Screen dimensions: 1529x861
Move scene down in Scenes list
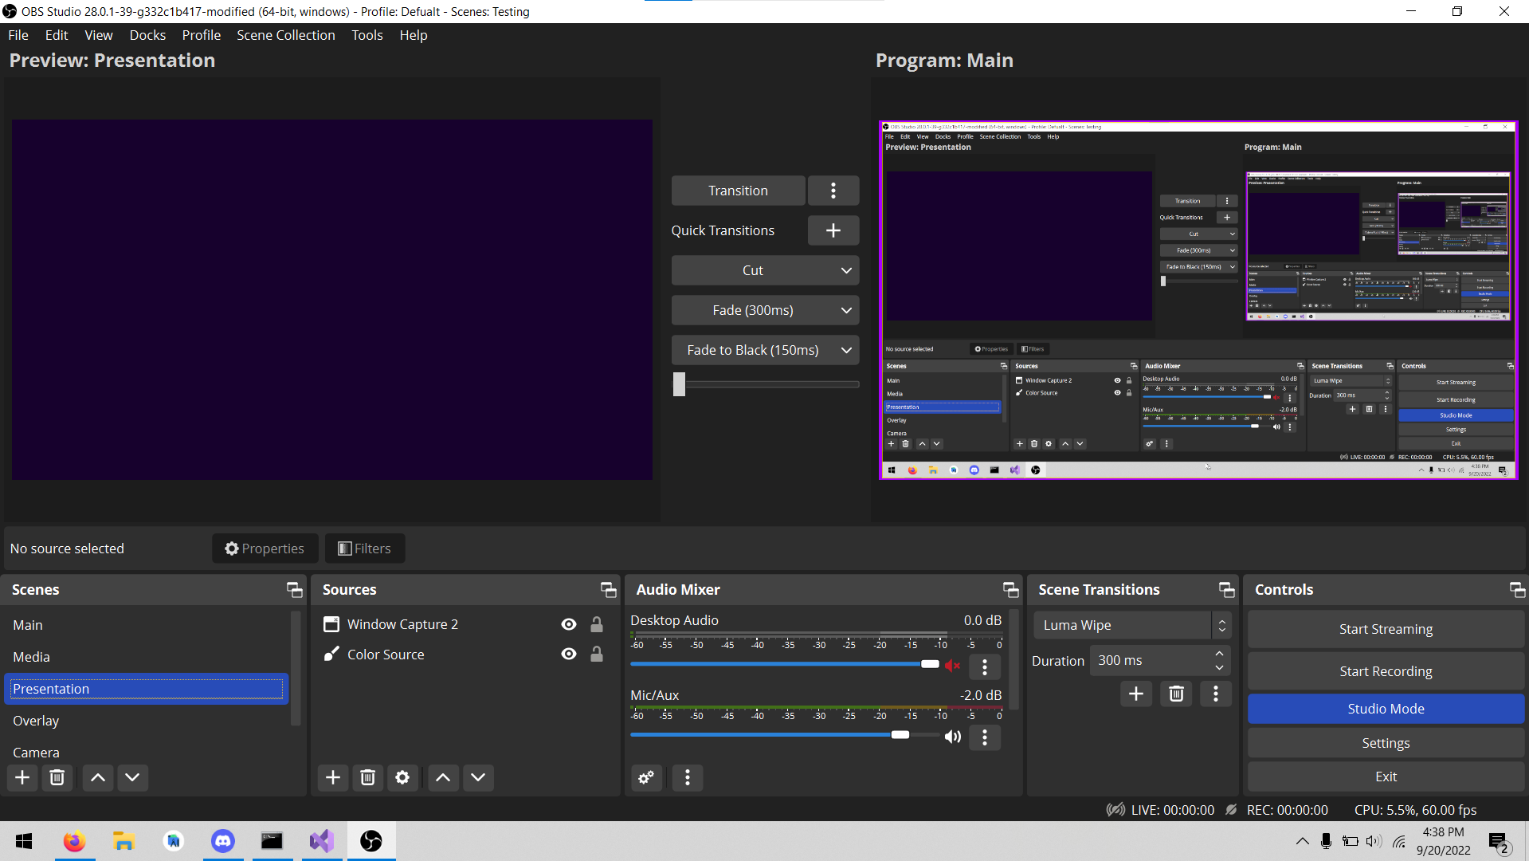133,777
